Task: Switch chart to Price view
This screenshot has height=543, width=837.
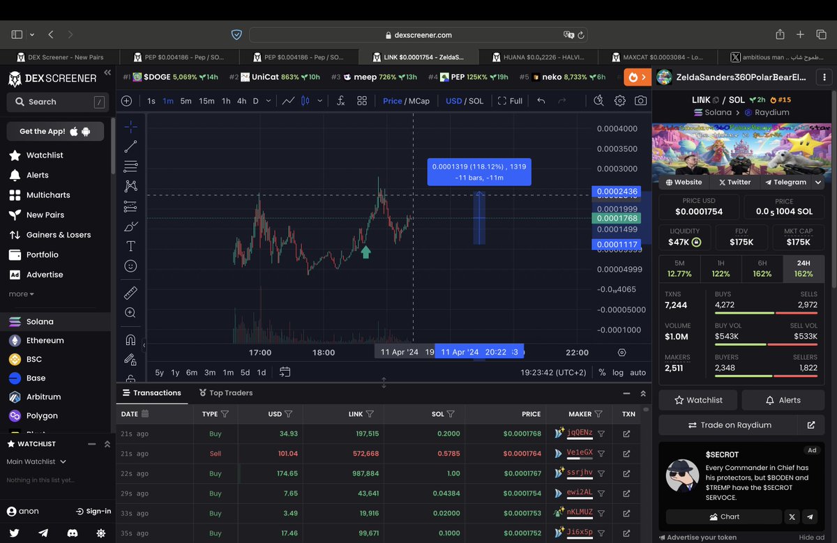Action: coord(393,101)
